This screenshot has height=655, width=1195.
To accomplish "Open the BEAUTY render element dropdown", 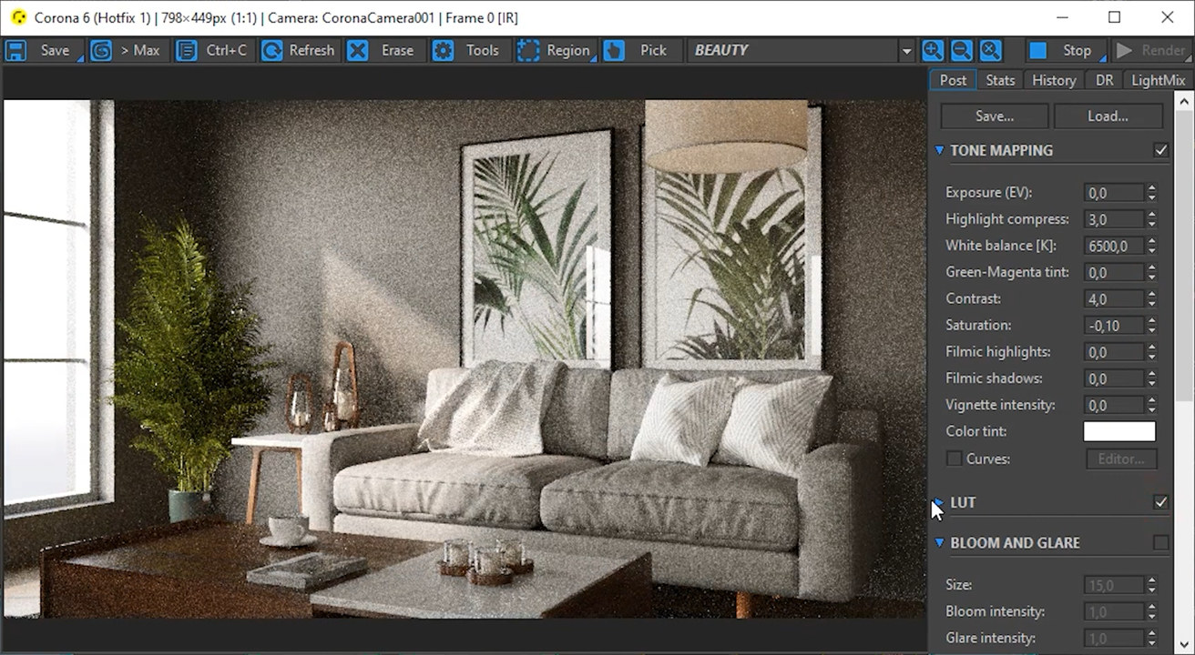I will pyautogui.click(x=905, y=51).
